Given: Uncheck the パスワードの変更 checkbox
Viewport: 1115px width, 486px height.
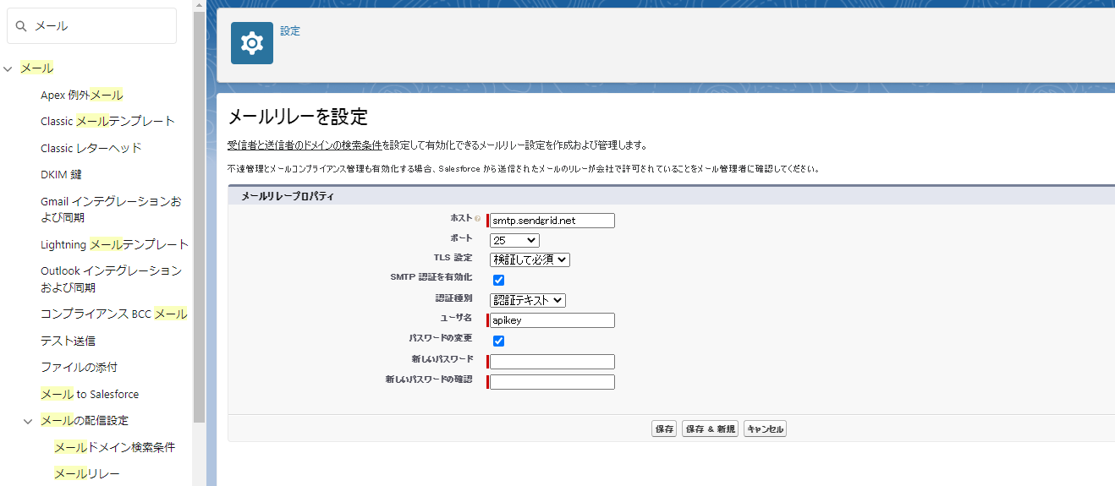Looking at the screenshot, I should pyautogui.click(x=498, y=341).
